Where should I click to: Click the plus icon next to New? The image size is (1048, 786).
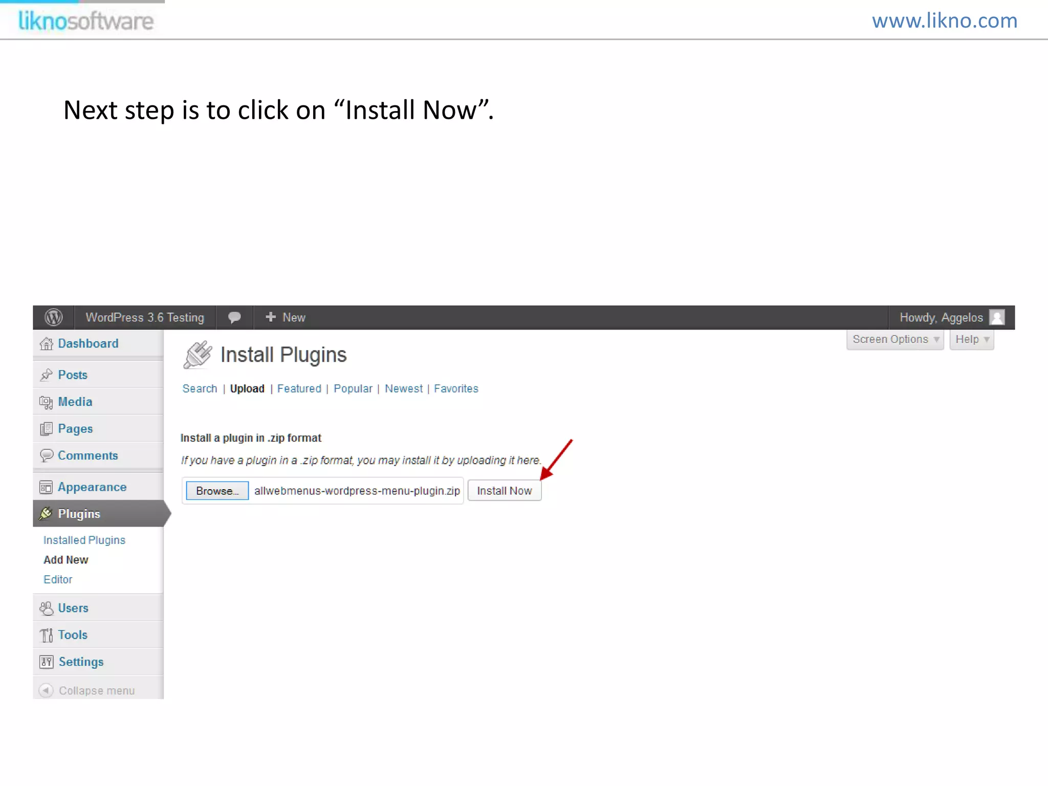click(271, 317)
